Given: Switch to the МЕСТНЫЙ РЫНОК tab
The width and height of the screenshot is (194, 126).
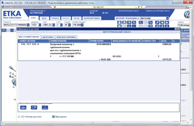Looking at the screenshot, I should click(29, 37).
